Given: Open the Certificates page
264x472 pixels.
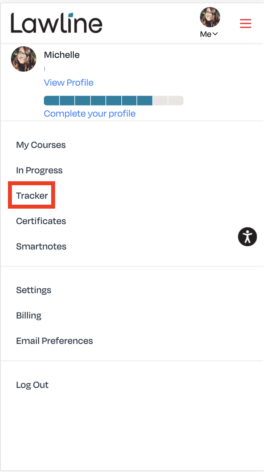Looking at the screenshot, I should [41, 221].
